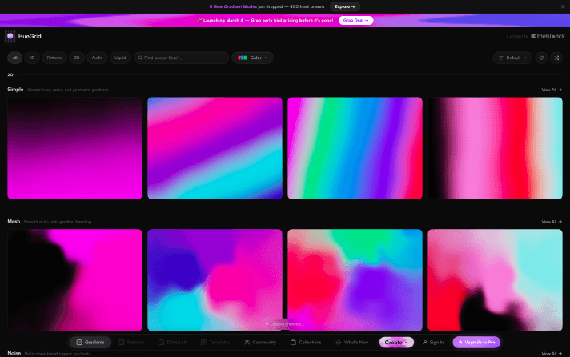Click the Noise section heading
Image resolution: width=570 pixels, height=357 pixels.
point(14,353)
